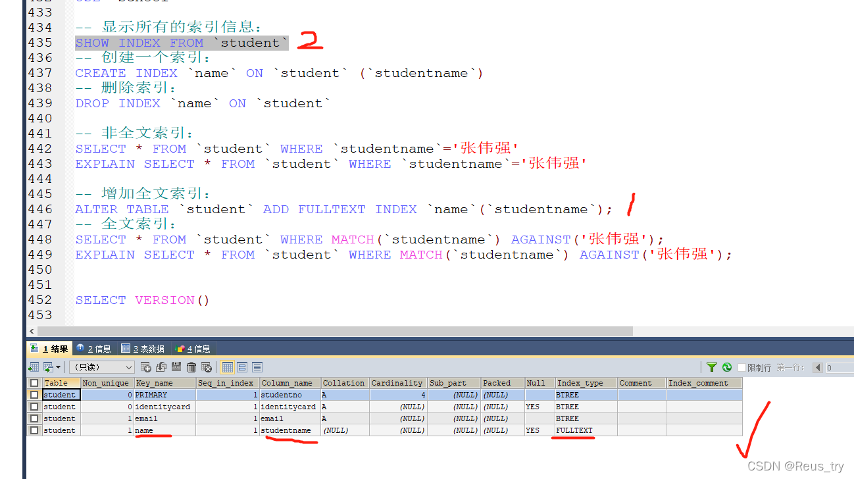Open the copy result icon's dropdown arrow

[59, 367]
